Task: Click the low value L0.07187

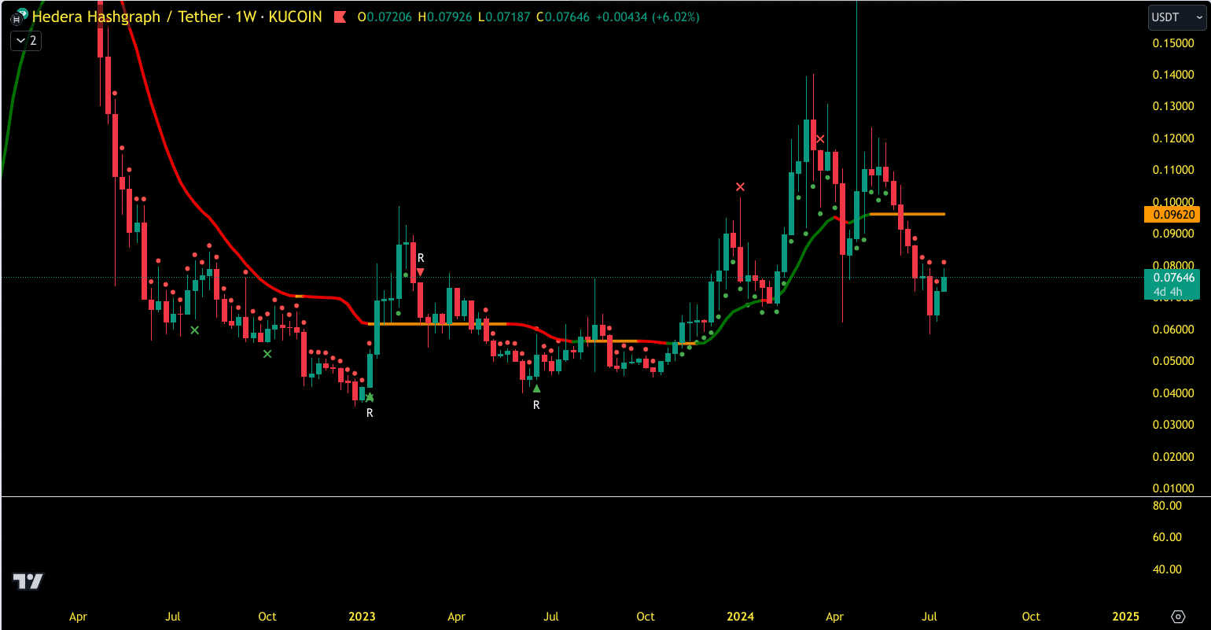Action: [x=504, y=17]
